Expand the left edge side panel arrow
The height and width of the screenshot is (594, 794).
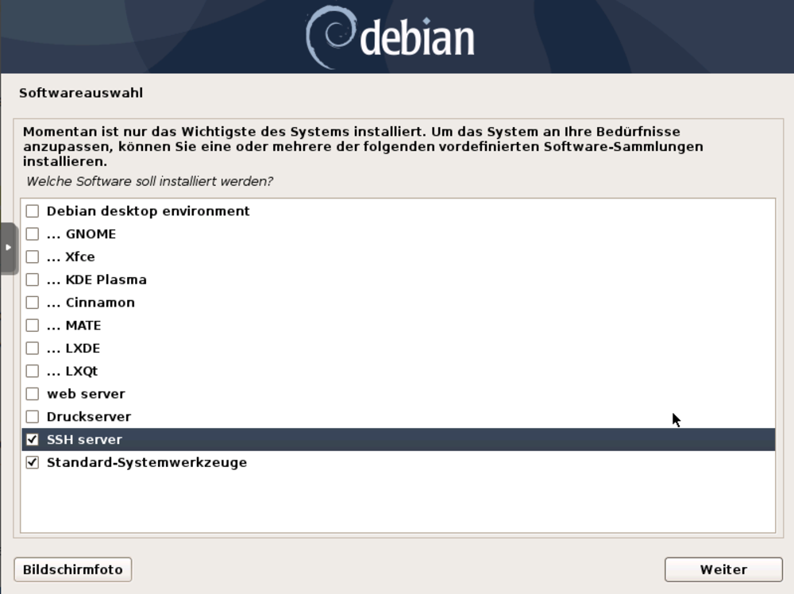click(x=9, y=248)
